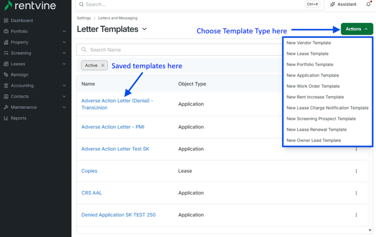Open the three-dot menu for CRS AAL row

pyautogui.click(x=356, y=193)
